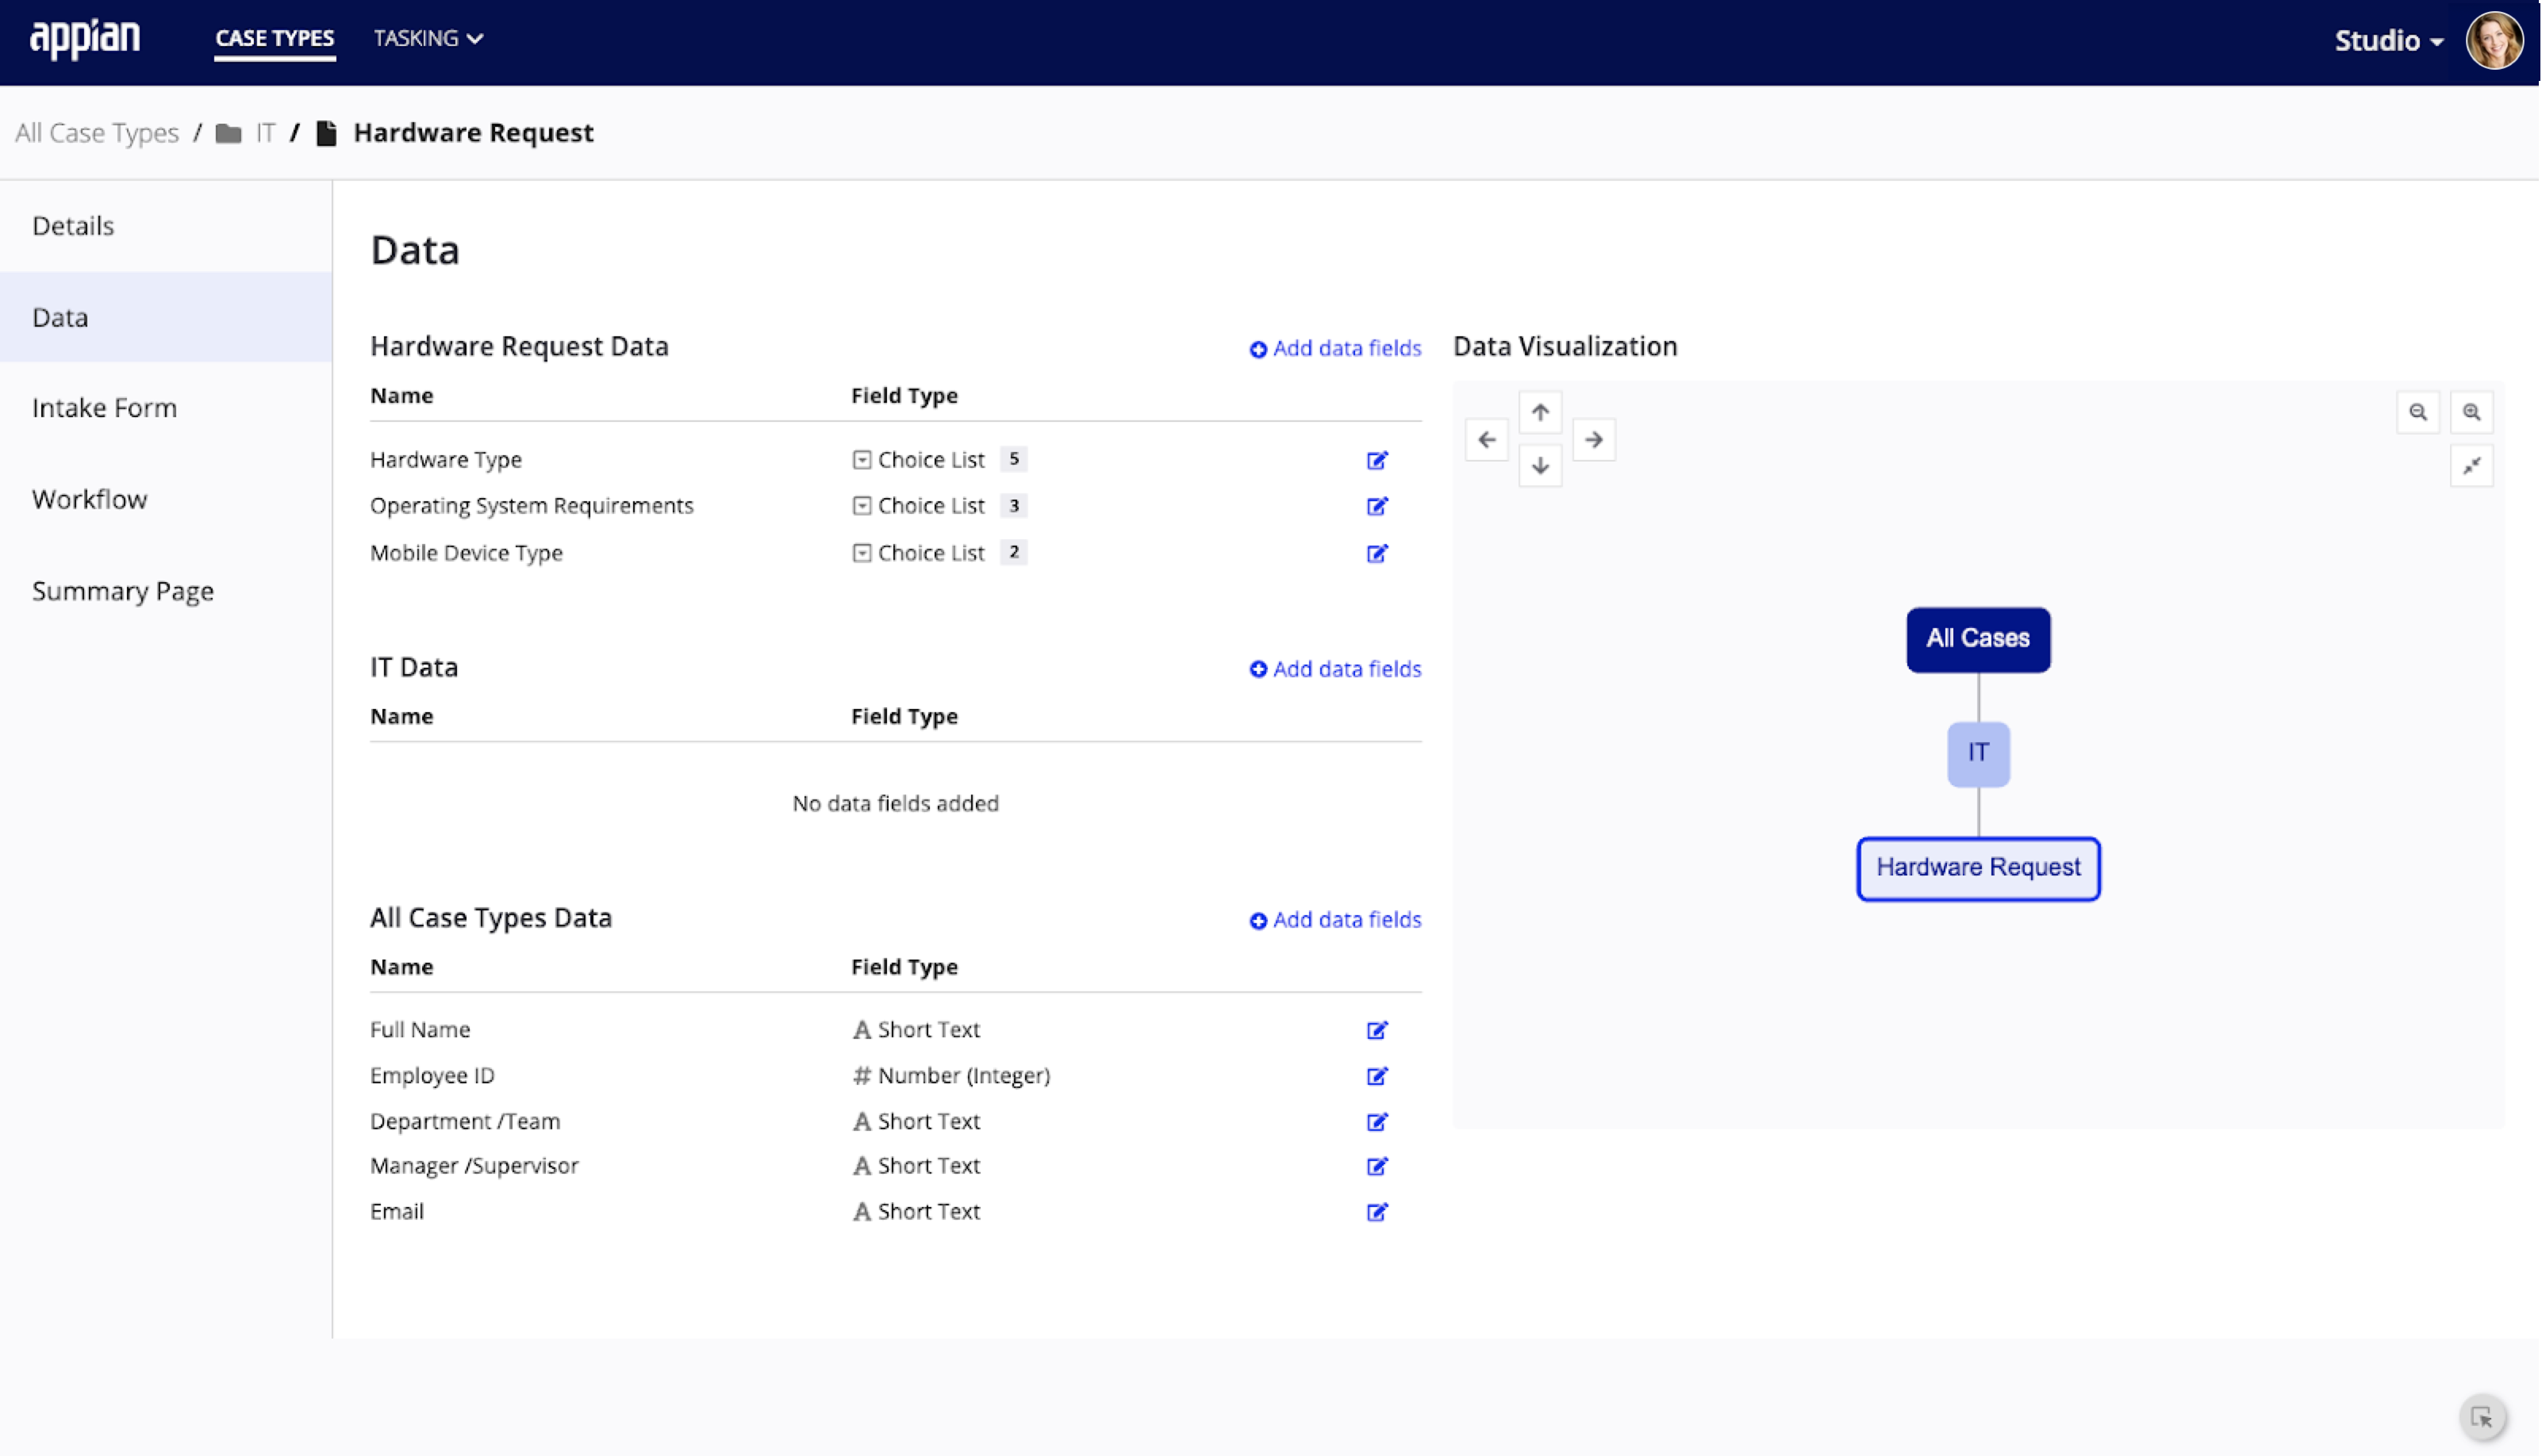This screenshot has width=2542, height=1456.
Task: Click Mobile Device Type field name
Action: (x=467, y=553)
